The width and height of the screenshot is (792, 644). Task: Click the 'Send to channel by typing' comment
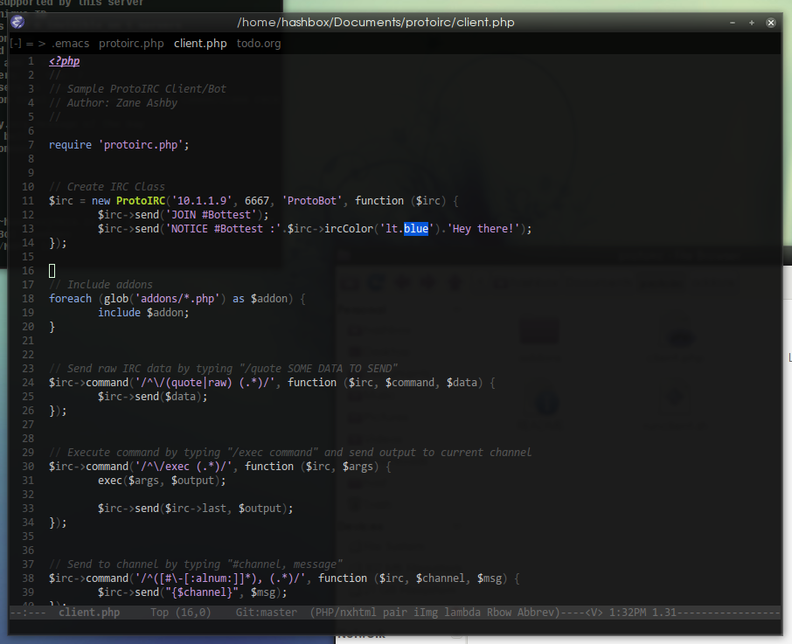[196, 564]
